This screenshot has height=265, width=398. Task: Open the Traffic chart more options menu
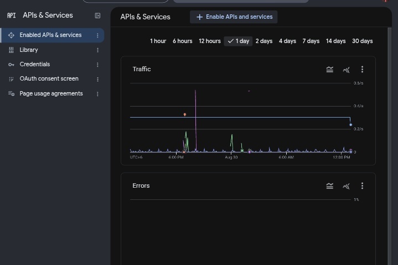click(362, 70)
